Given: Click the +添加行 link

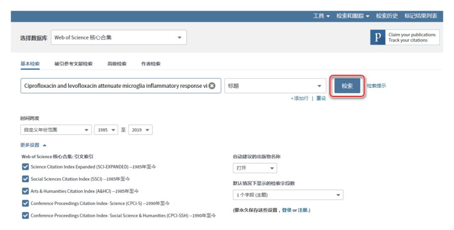Looking at the screenshot, I should click(x=300, y=99).
